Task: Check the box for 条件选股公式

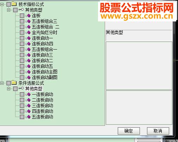Action: [8, 83]
